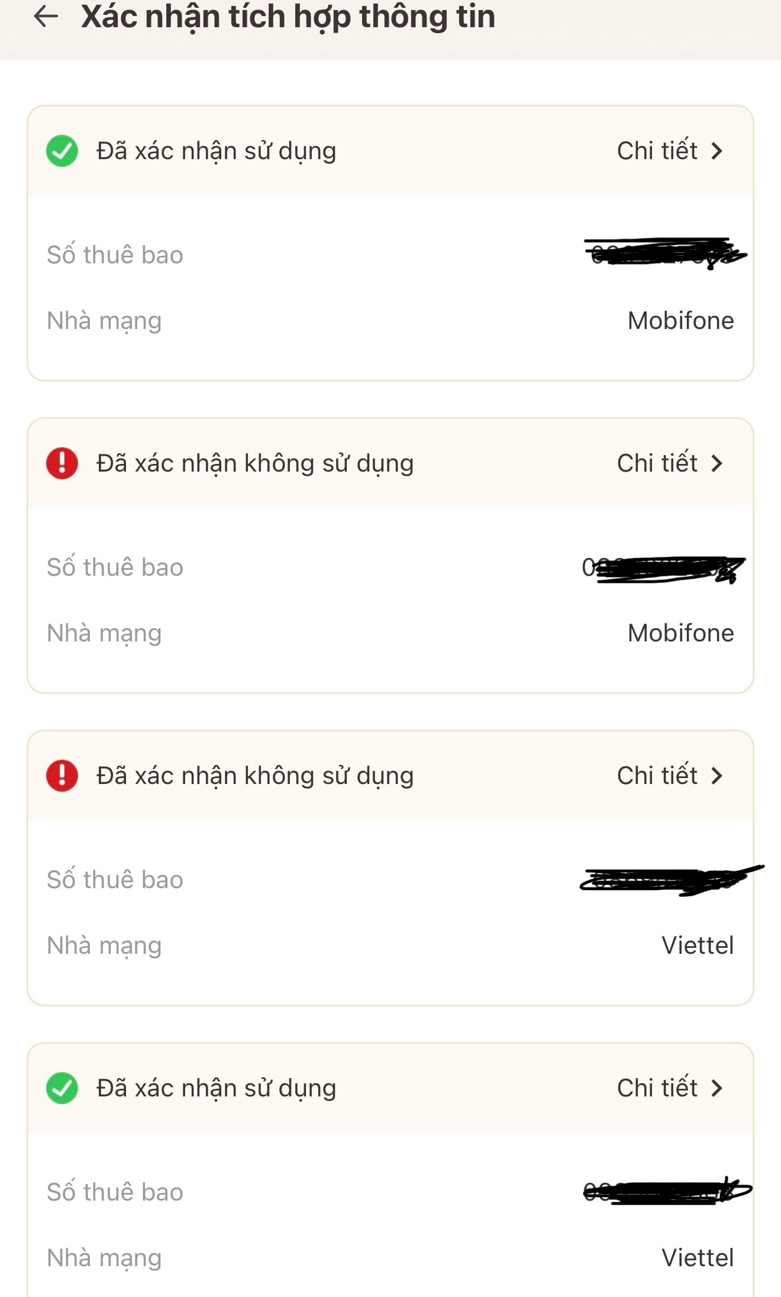Click the redacted subscriber number in the first card
Image resolution: width=781 pixels, height=1297 pixels.
tap(664, 254)
